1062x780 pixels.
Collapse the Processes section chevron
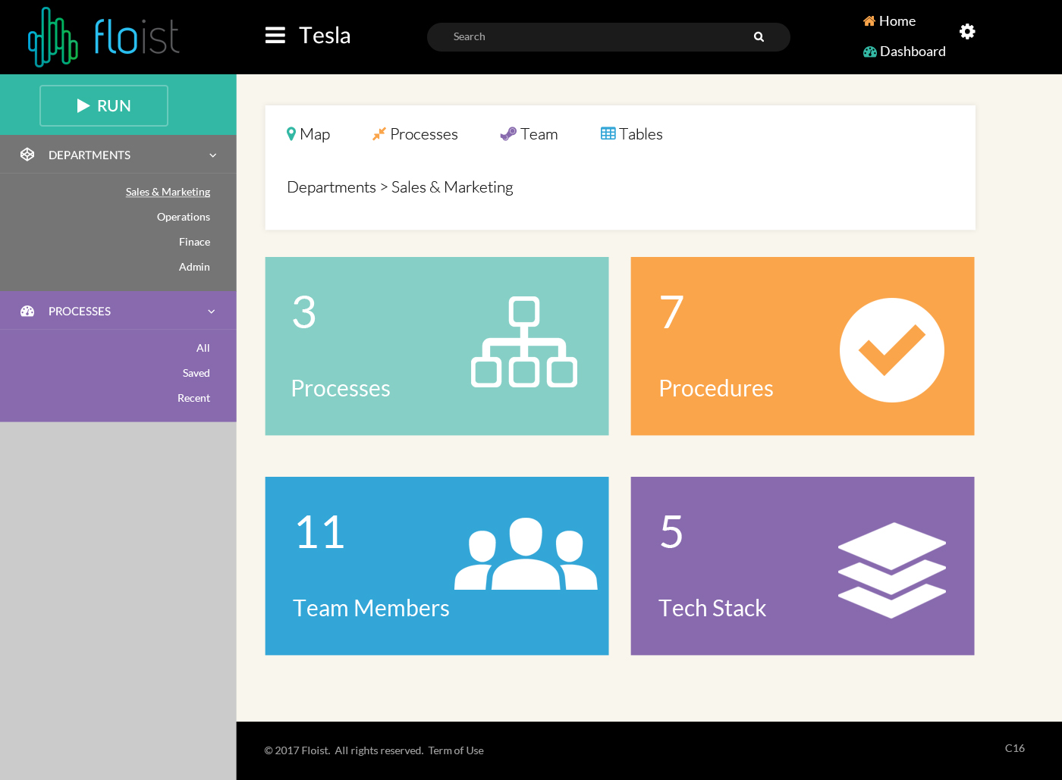tap(212, 312)
